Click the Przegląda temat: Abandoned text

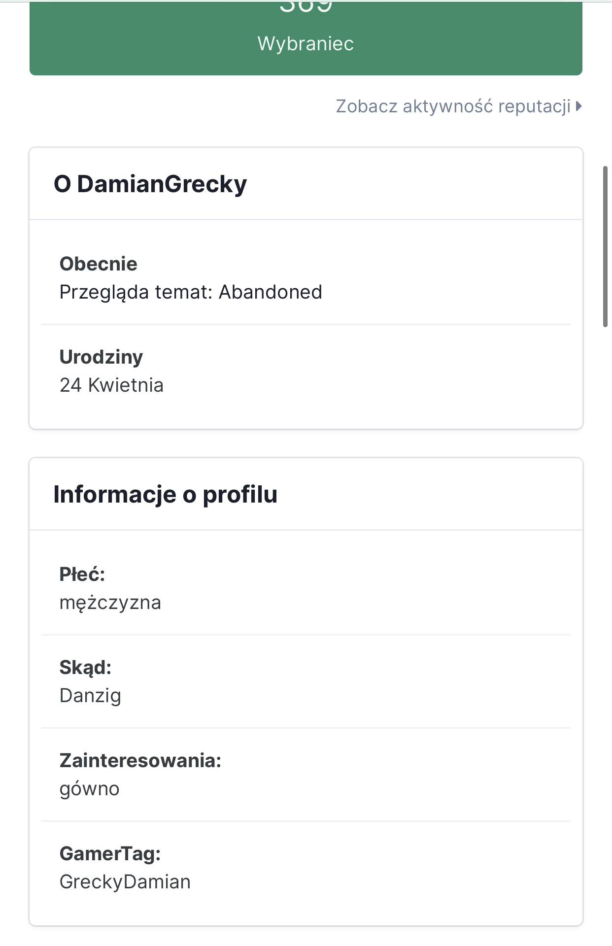[x=191, y=292]
